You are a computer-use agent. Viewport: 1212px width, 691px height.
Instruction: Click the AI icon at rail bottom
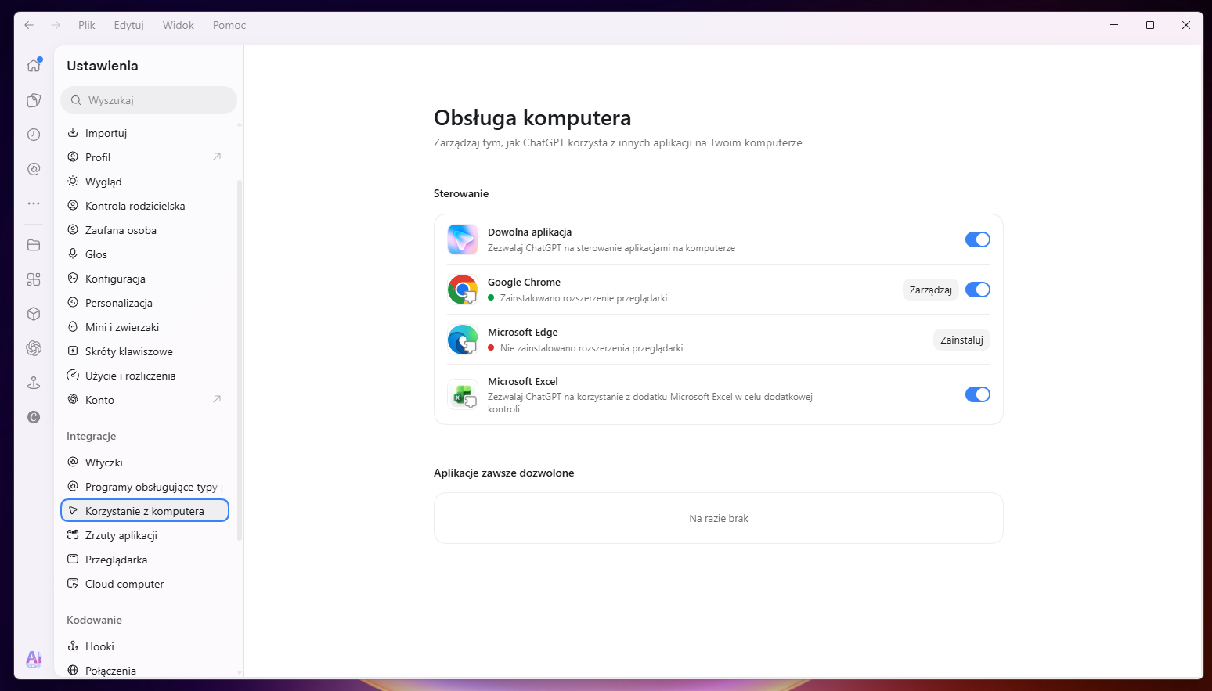[x=34, y=659]
